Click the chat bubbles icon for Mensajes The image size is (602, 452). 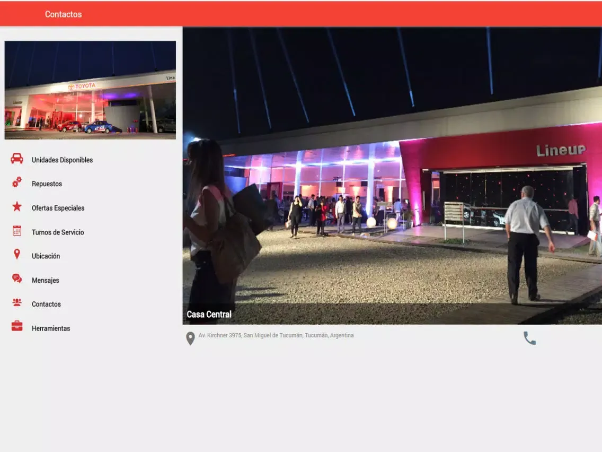pos(17,279)
